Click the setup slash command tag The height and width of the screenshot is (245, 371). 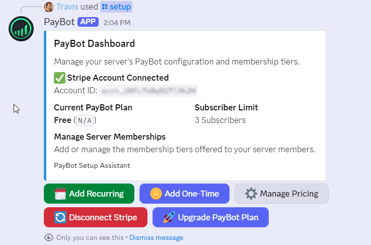(116, 7)
